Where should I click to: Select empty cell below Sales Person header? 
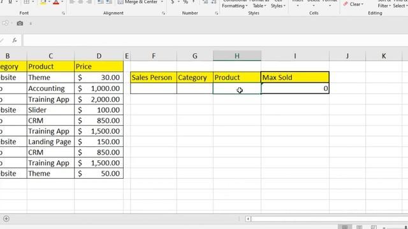pyautogui.click(x=154, y=88)
